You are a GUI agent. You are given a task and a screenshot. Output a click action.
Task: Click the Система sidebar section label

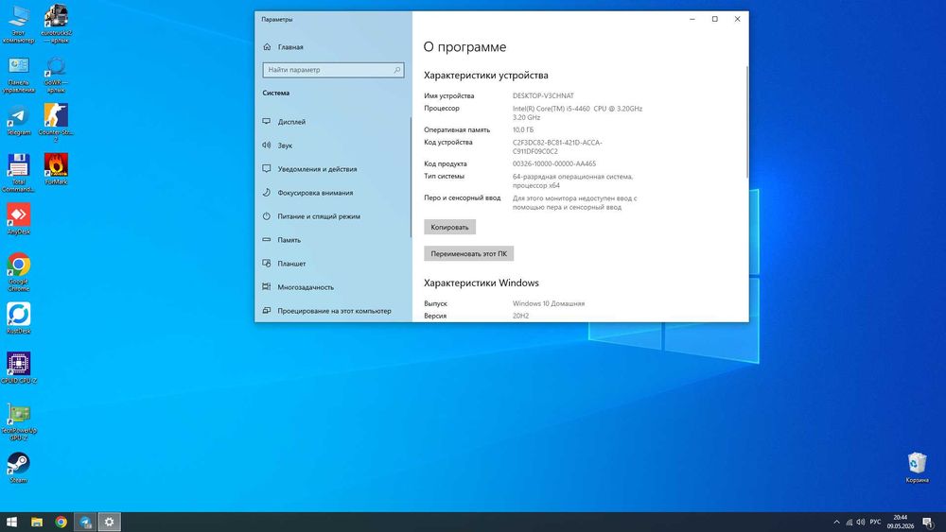coord(275,93)
